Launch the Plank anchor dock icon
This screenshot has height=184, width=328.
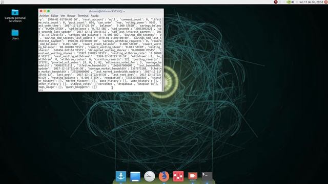[x=121, y=176]
